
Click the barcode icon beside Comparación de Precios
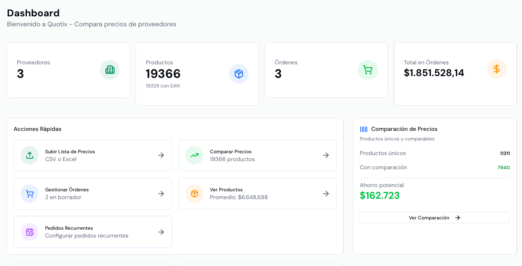364,129
